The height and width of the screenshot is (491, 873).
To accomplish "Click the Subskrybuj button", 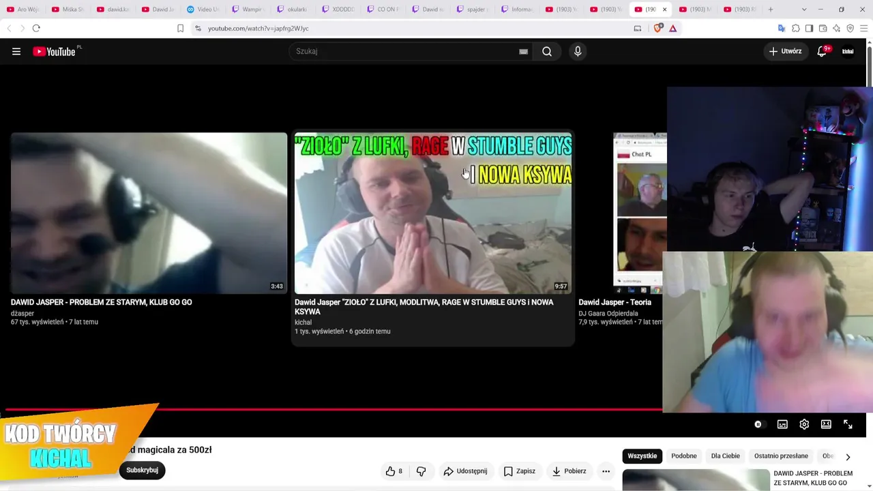I will (142, 470).
